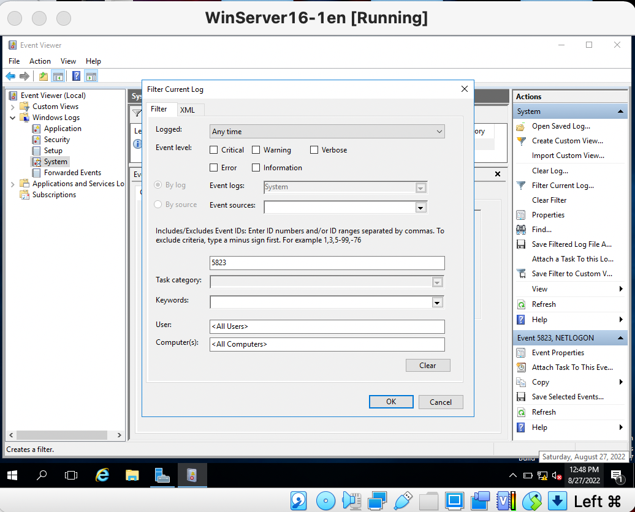The width and height of the screenshot is (635, 512).
Task: Check the Information event level box
Action: point(256,168)
